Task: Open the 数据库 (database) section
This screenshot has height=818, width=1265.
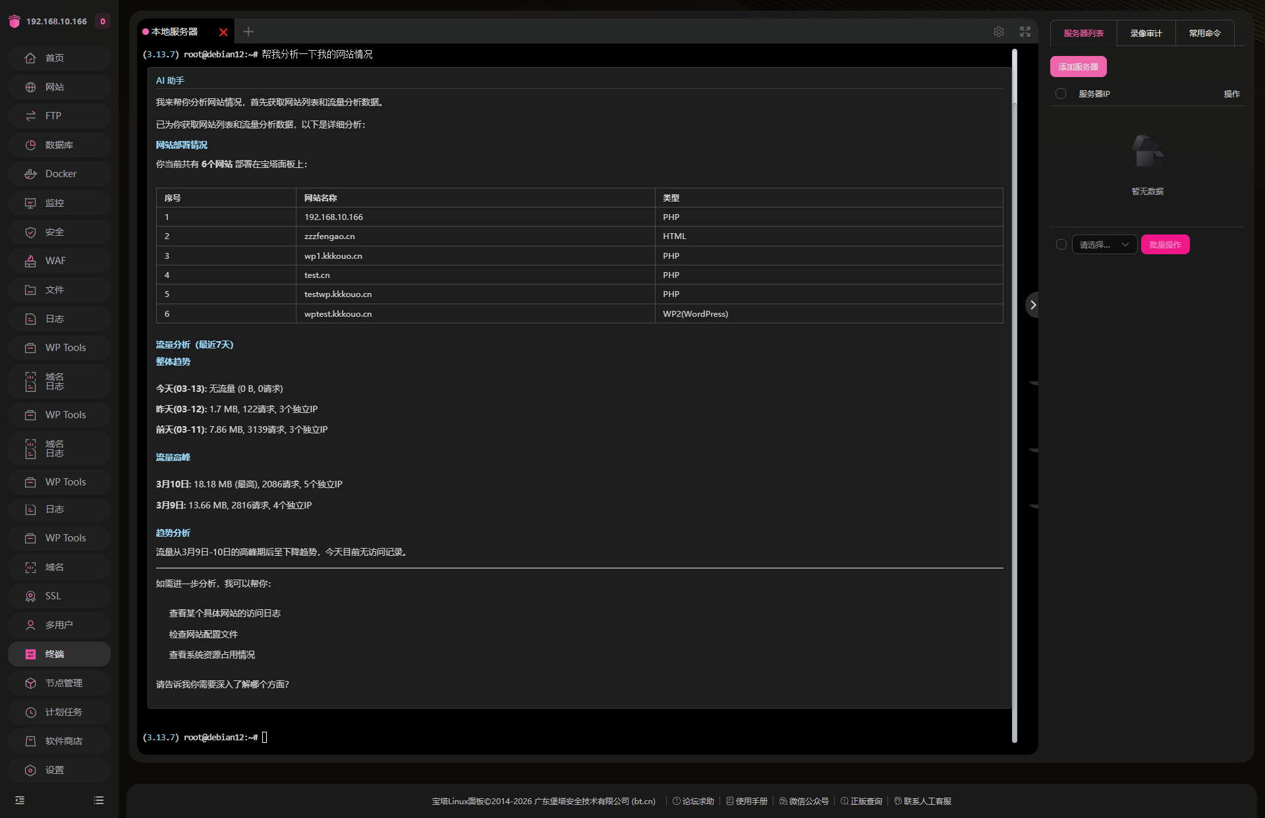Action: (59, 145)
